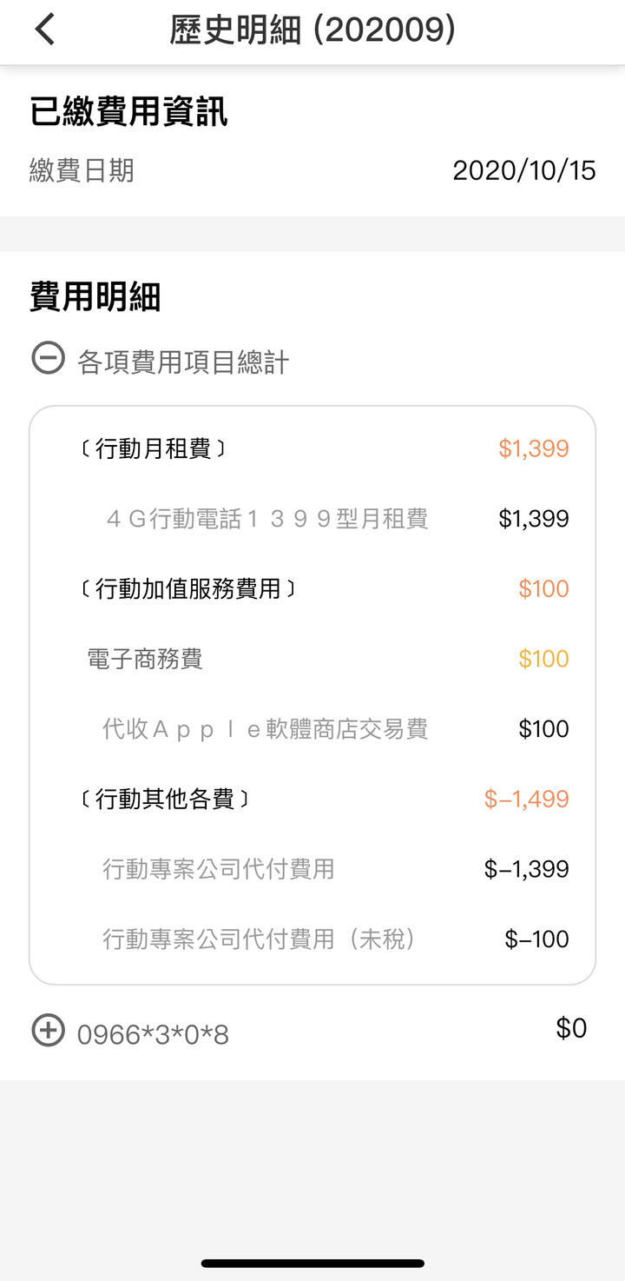
Task: Tap the 各項費用項目總計 label
Action: point(183,362)
